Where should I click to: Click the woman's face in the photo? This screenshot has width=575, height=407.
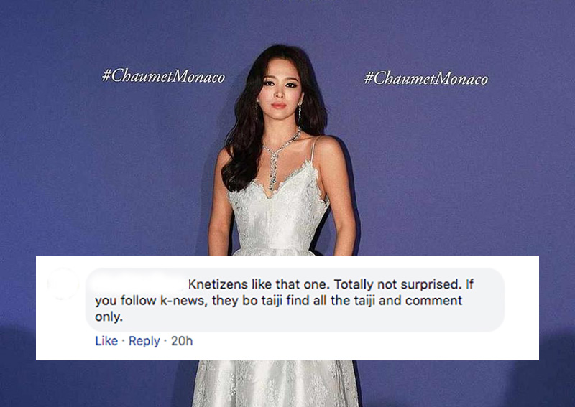coord(279,89)
